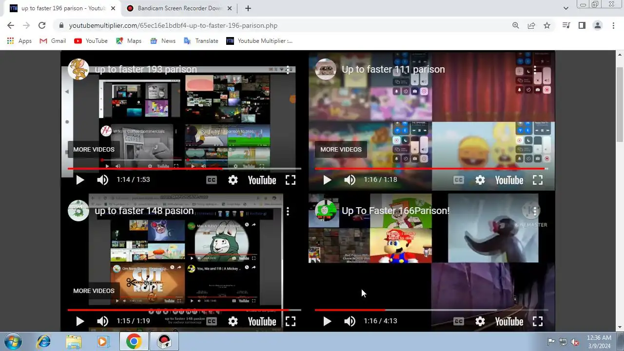This screenshot has width=624, height=351.
Task: Play the 'Up to faster 111 parison' video
Action: (x=327, y=180)
